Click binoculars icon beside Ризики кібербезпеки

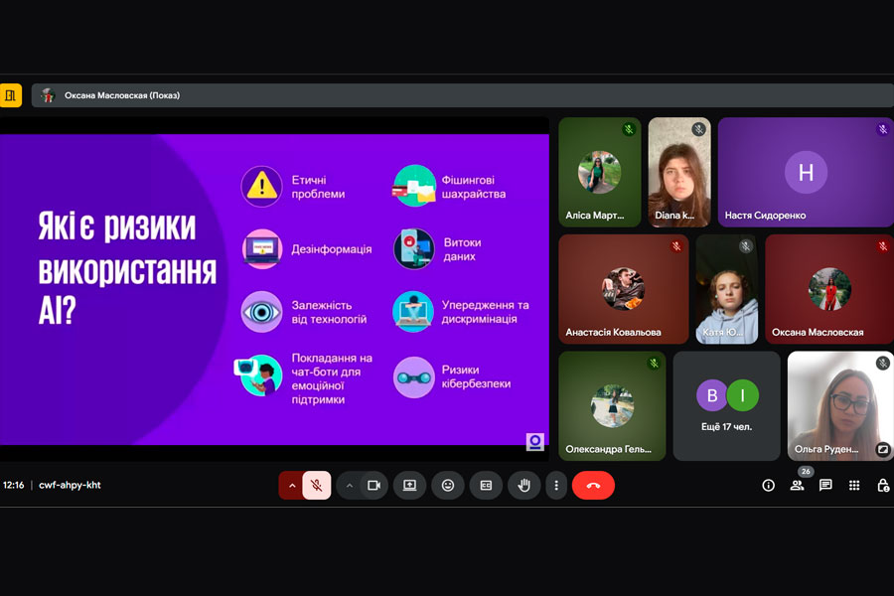pos(414,377)
